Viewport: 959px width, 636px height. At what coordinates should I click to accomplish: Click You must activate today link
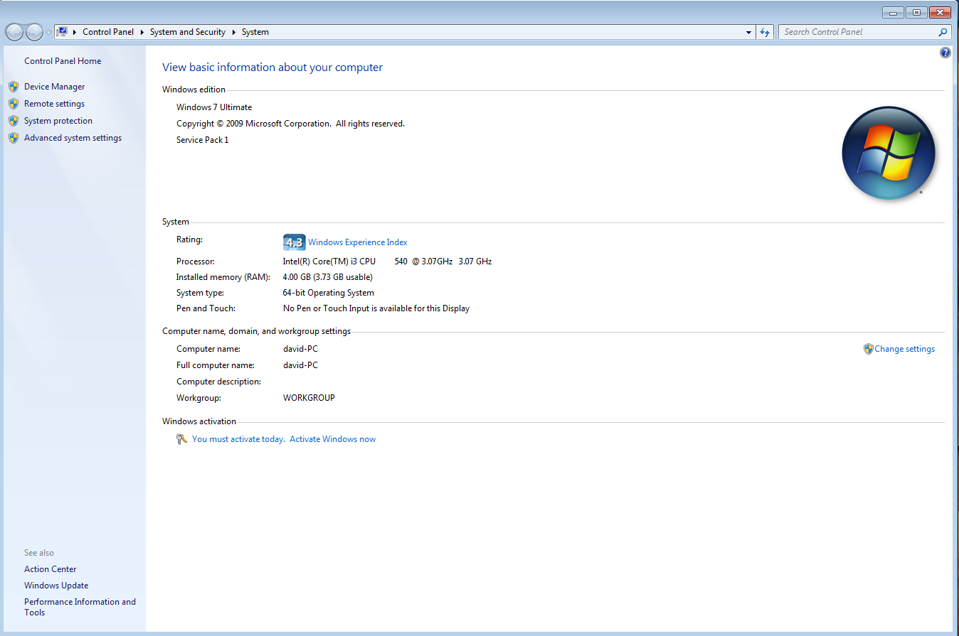238,439
